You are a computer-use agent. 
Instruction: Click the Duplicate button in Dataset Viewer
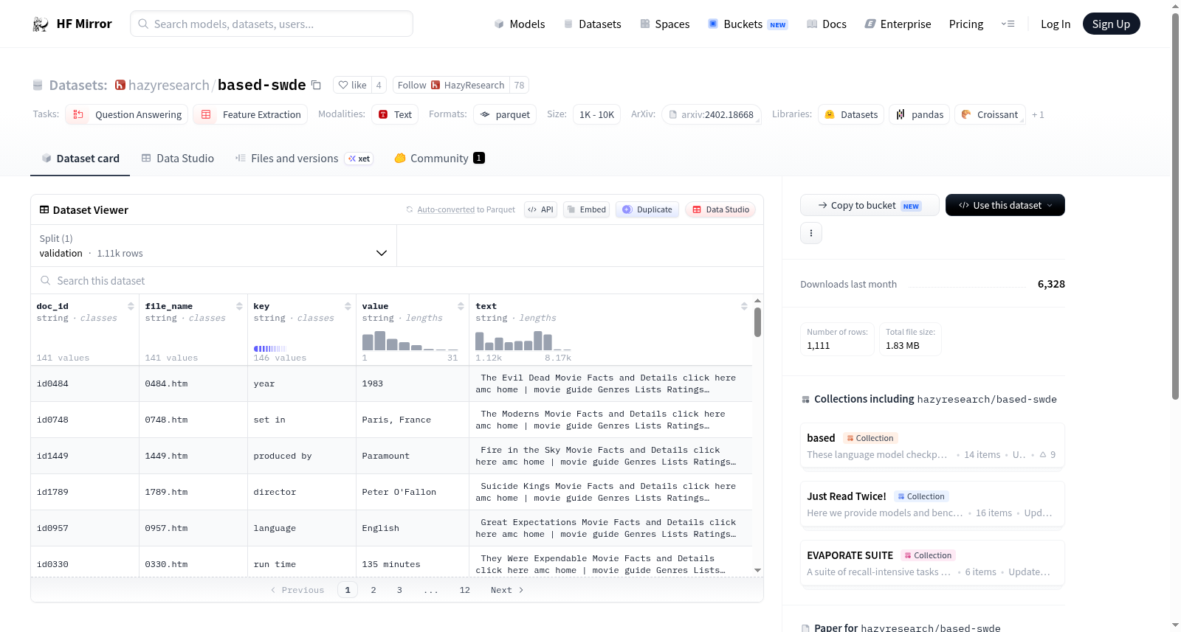(x=647, y=209)
